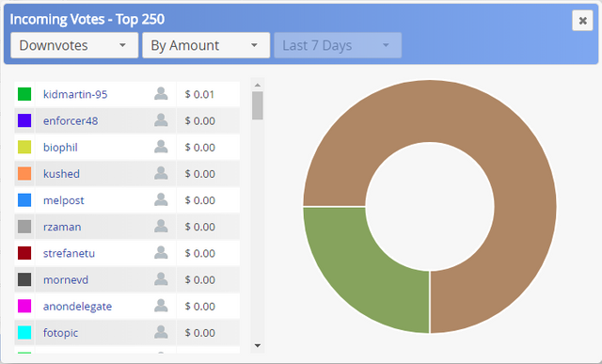602x364 pixels.
Task: Click the $ 0.00 amount for fotopic
Action: (x=199, y=333)
